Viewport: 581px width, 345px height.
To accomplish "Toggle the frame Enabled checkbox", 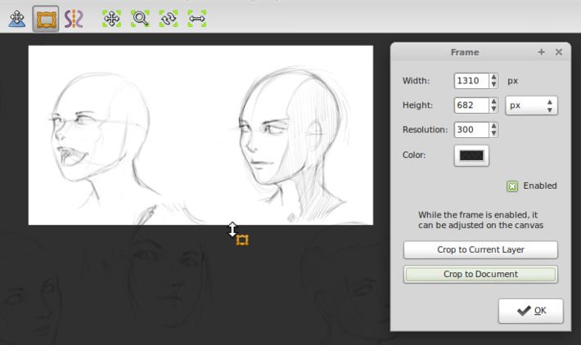I will [512, 186].
